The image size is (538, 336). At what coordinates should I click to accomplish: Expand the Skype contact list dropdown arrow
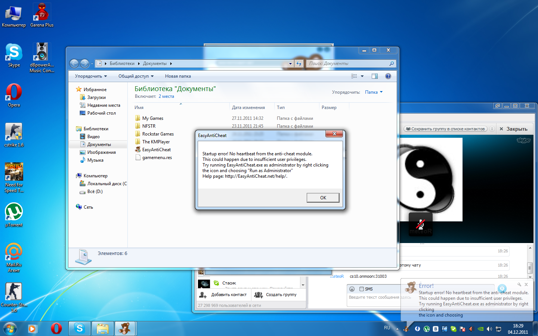303,285
